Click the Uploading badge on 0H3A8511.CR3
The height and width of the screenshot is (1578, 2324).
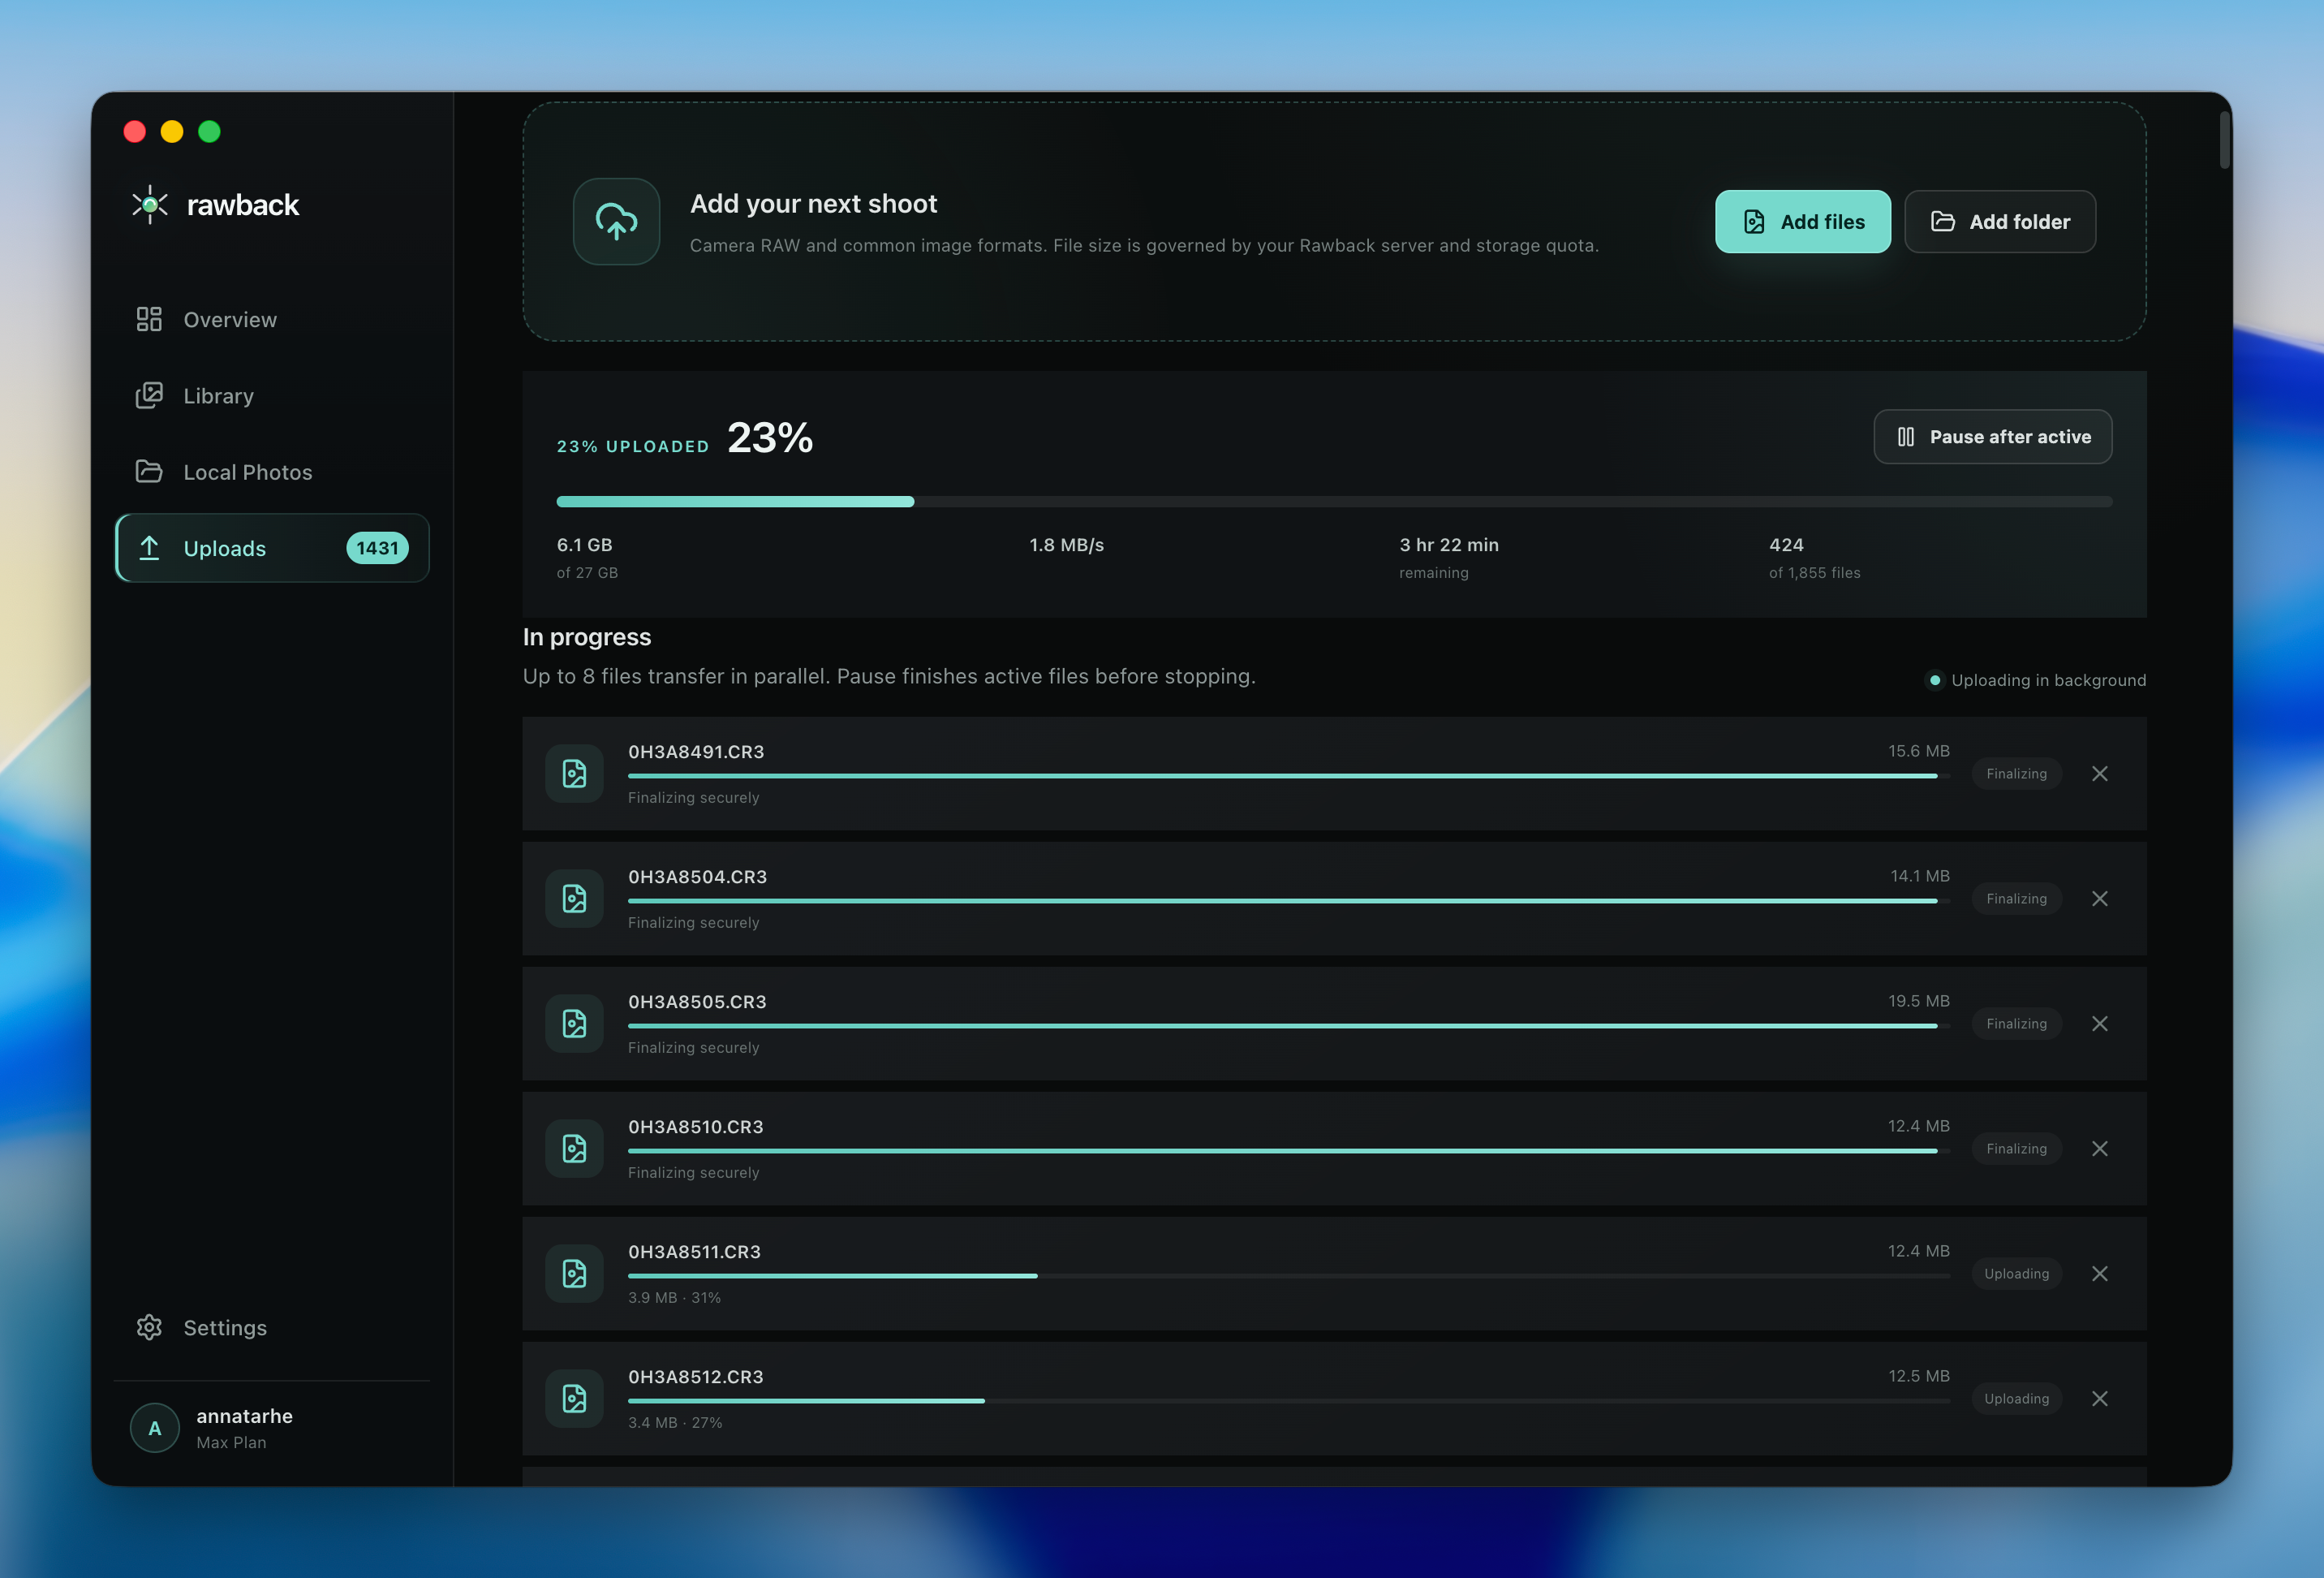(x=2016, y=1274)
